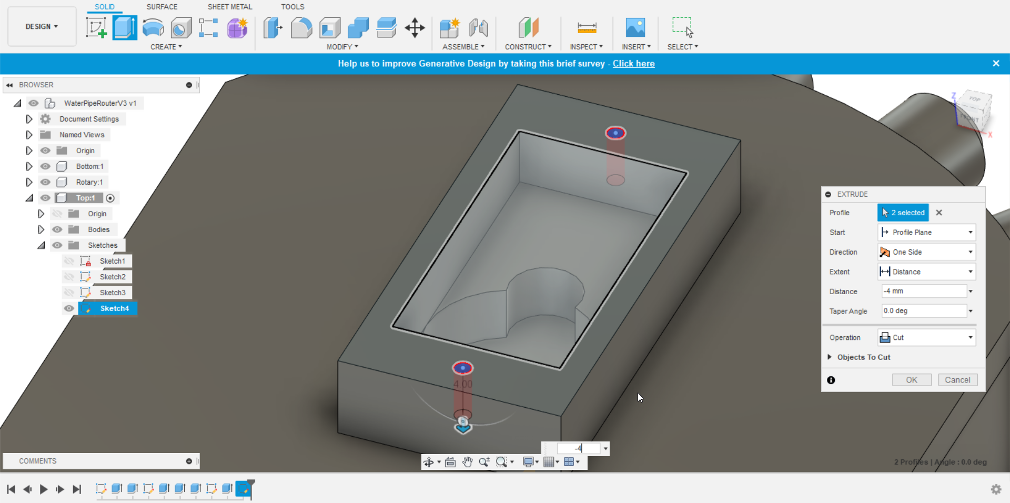The height and width of the screenshot is (503, 1010).
Task: Click the Zoom Window tool icon
Action: (502, 462)
